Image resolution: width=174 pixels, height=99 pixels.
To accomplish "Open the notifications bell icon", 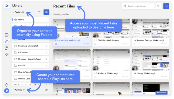I will tap(7, 85).
